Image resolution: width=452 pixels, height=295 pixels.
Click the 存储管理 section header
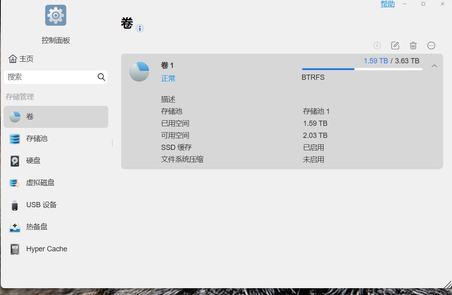(20, 97)
